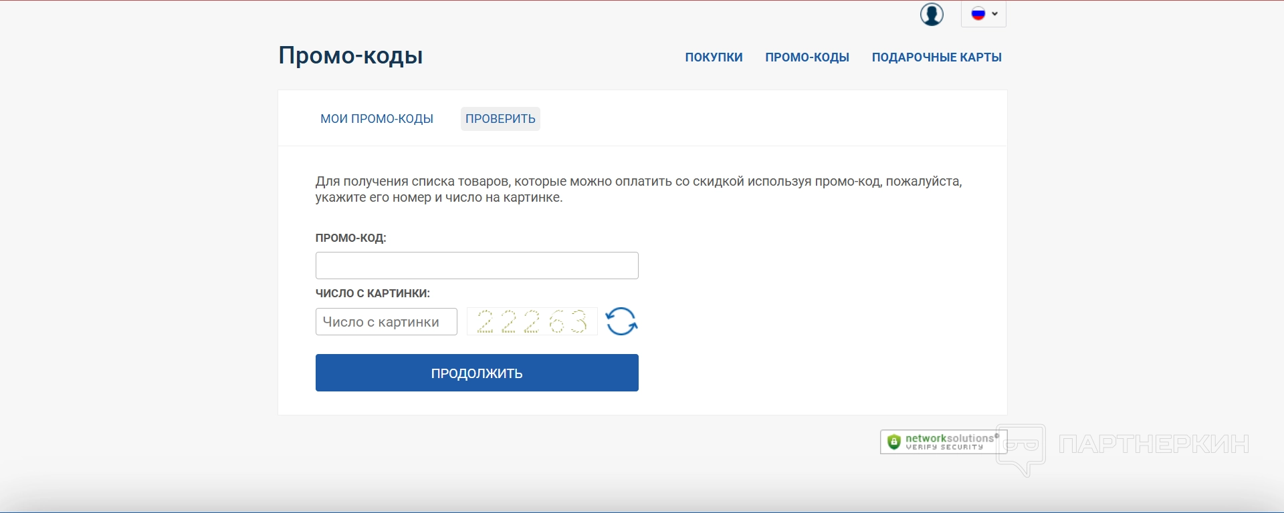This screenshot has width=1284, height=513.
Task: Submit with the ПРОДОЛЖИТЬ button
Action: coord(477,373)
